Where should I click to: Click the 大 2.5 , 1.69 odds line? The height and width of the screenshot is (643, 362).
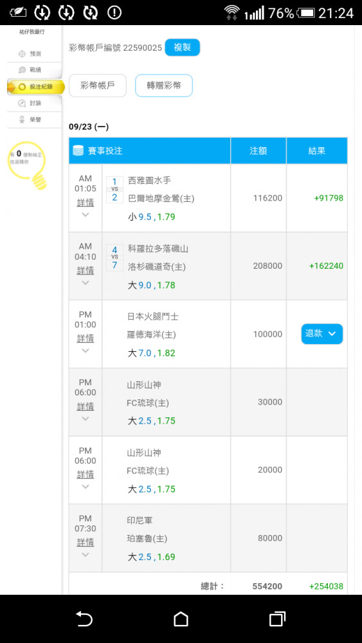[x=152, y=556]
